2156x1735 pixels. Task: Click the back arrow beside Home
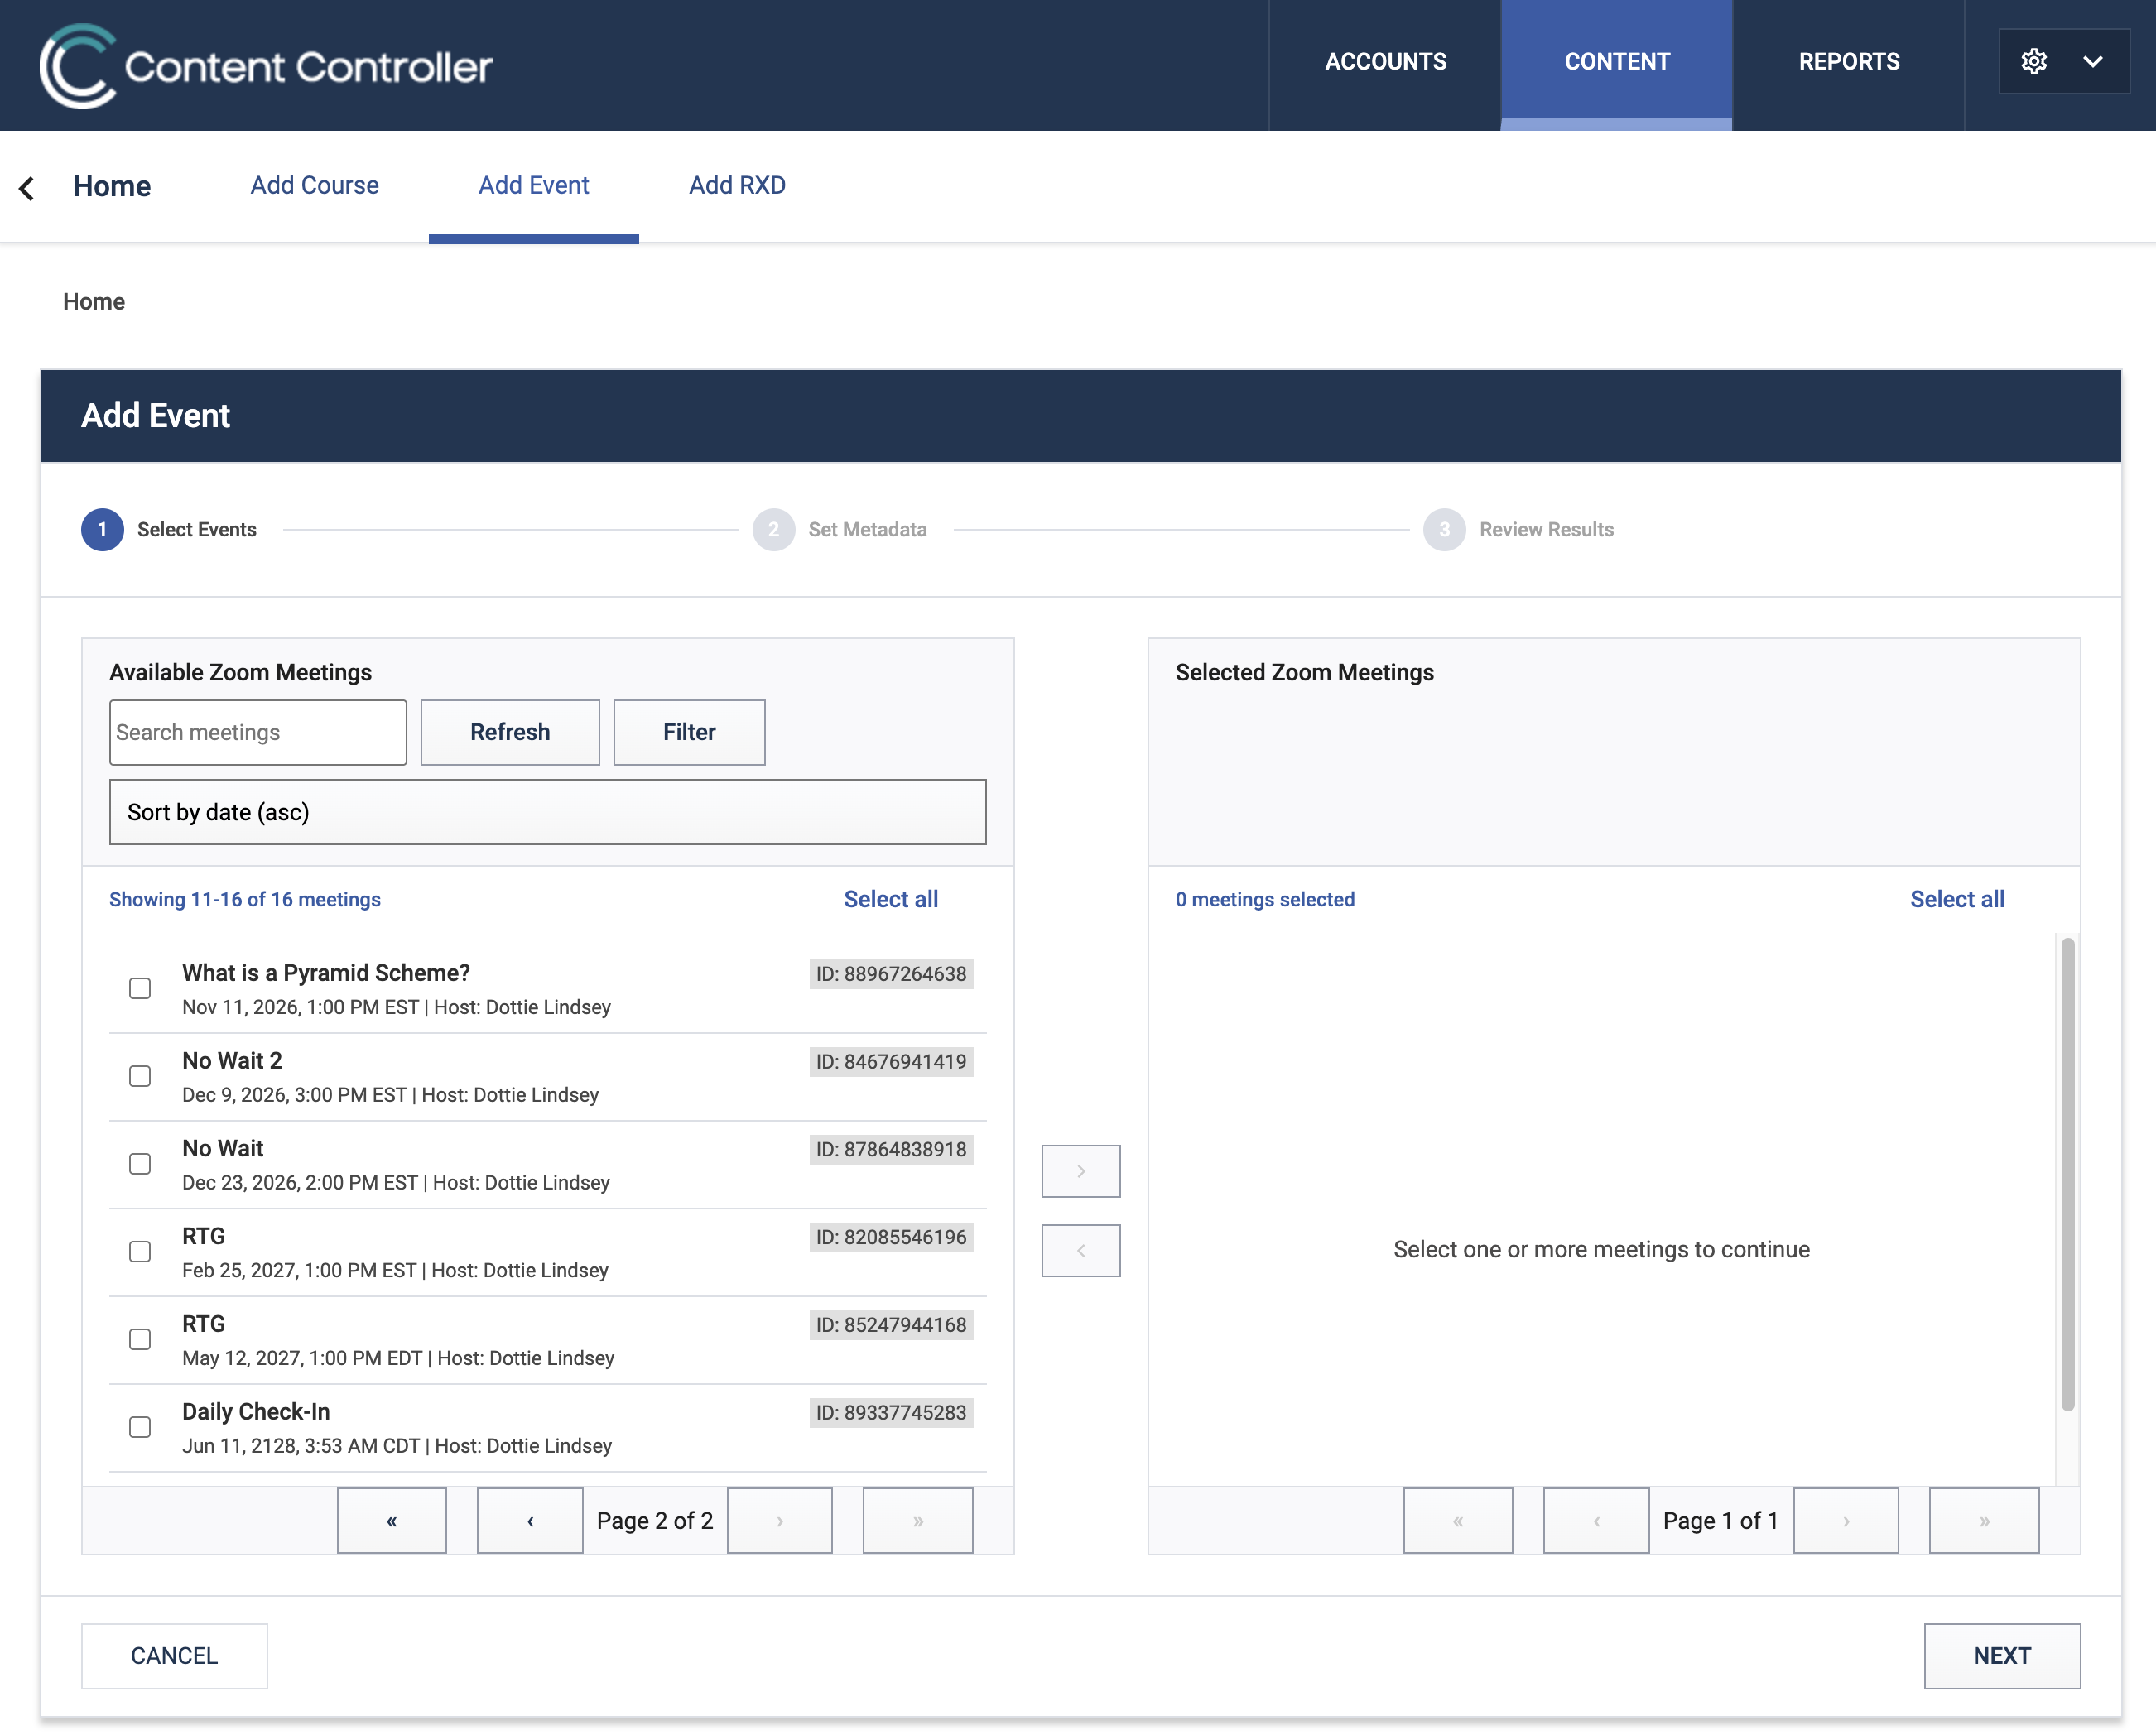pos(27,188)
